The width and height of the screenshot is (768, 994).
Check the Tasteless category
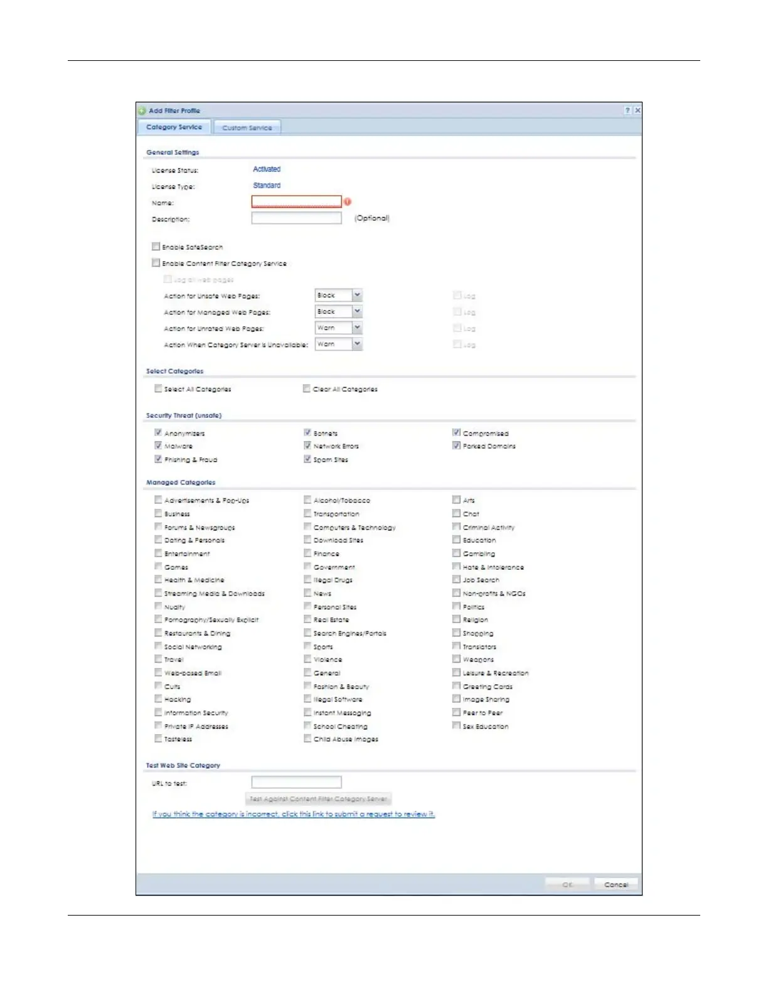point(158,739)
